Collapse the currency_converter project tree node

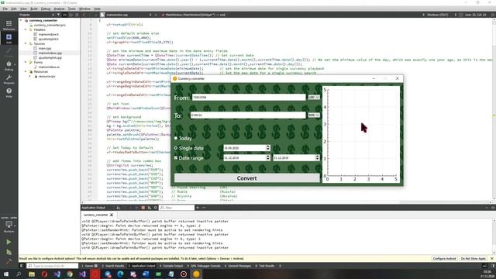point(21,21)
